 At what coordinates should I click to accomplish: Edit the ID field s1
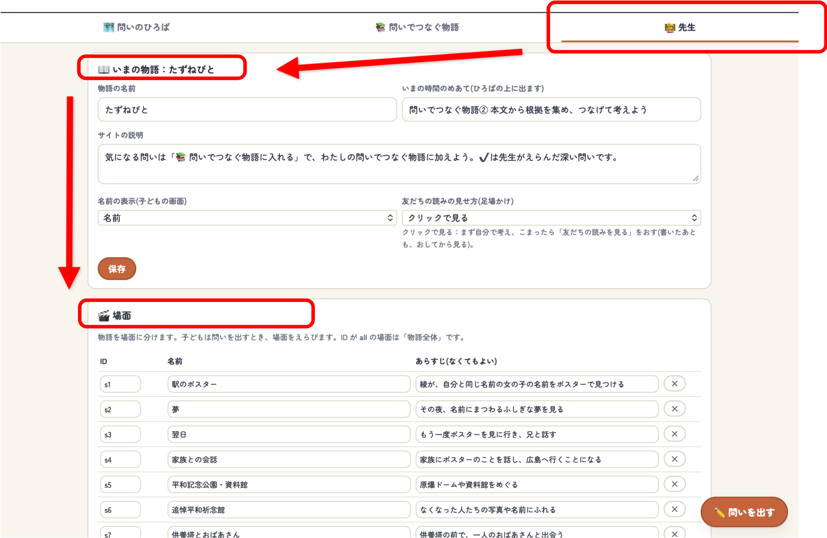coord(120,384)
